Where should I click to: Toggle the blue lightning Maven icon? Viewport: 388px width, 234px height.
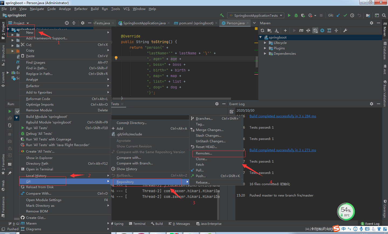click(322, 30)
